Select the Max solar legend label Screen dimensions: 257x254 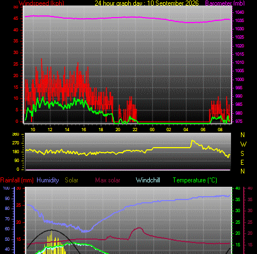click(108, 180)
